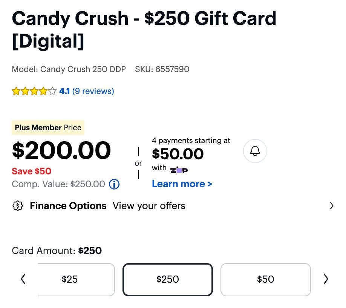Click the Finance Options badge icon

18,206
